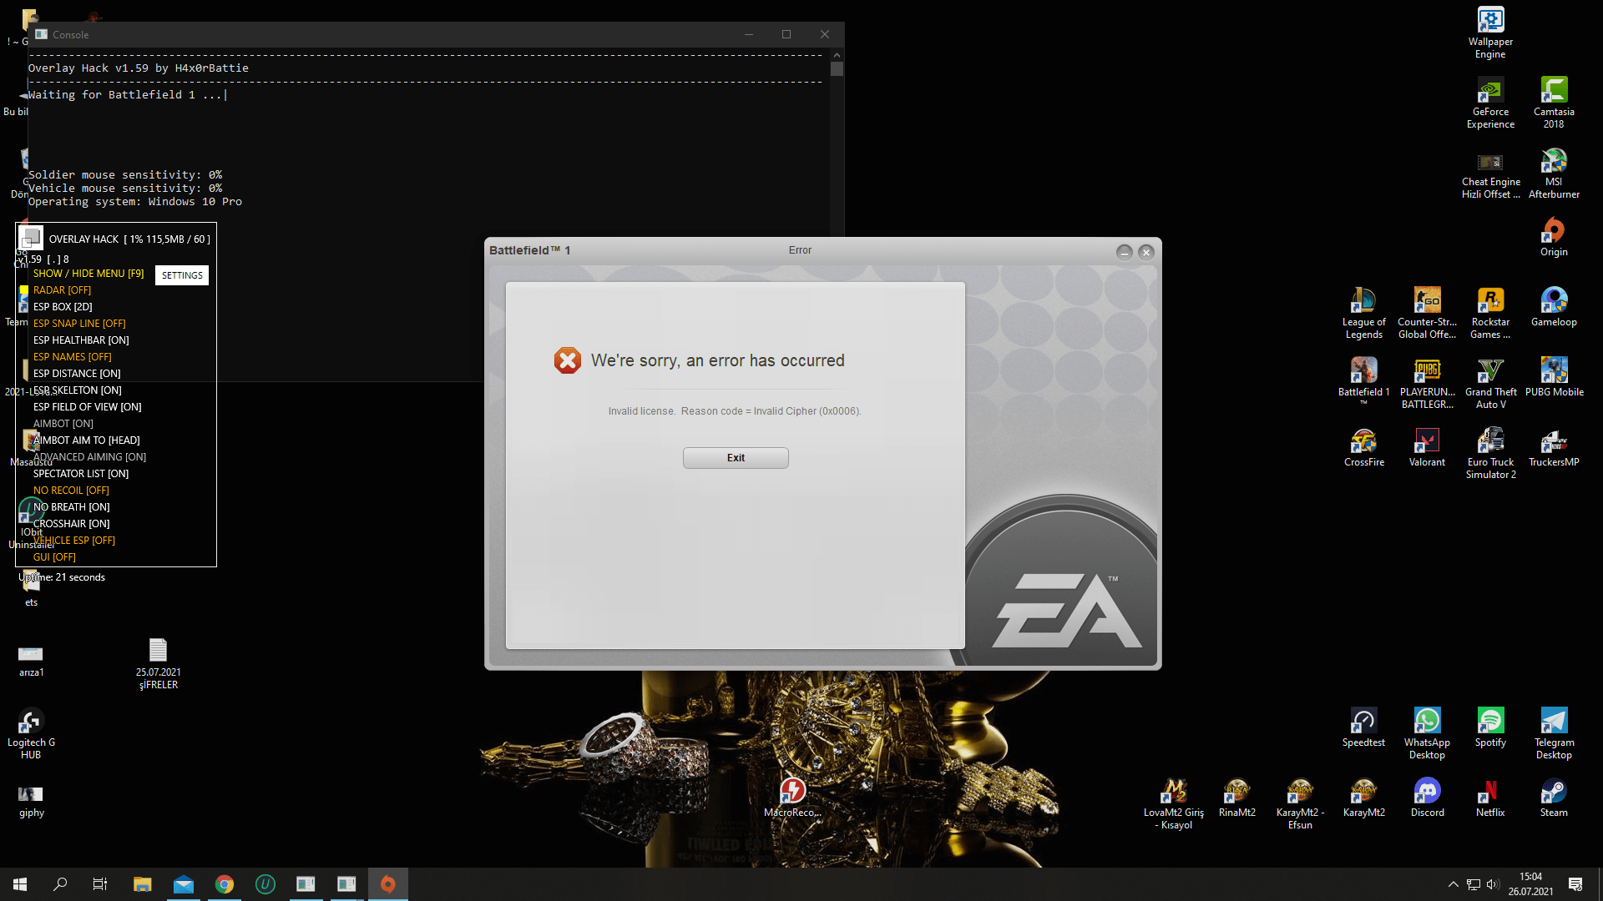Open Spotify desktop icon
1603x901 pixels.
point(1490,727)
